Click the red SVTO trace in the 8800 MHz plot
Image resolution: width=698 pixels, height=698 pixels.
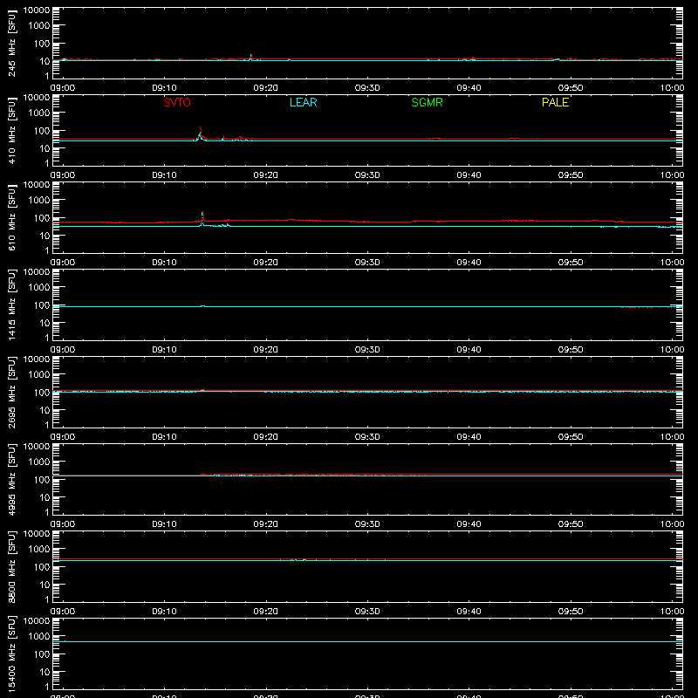tap(367, 558)
